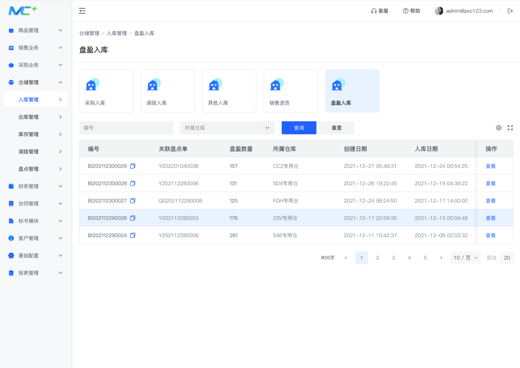Screen dimensions: 520x368
Task: Click the 盘盈数量 column header
Action: 241,149
